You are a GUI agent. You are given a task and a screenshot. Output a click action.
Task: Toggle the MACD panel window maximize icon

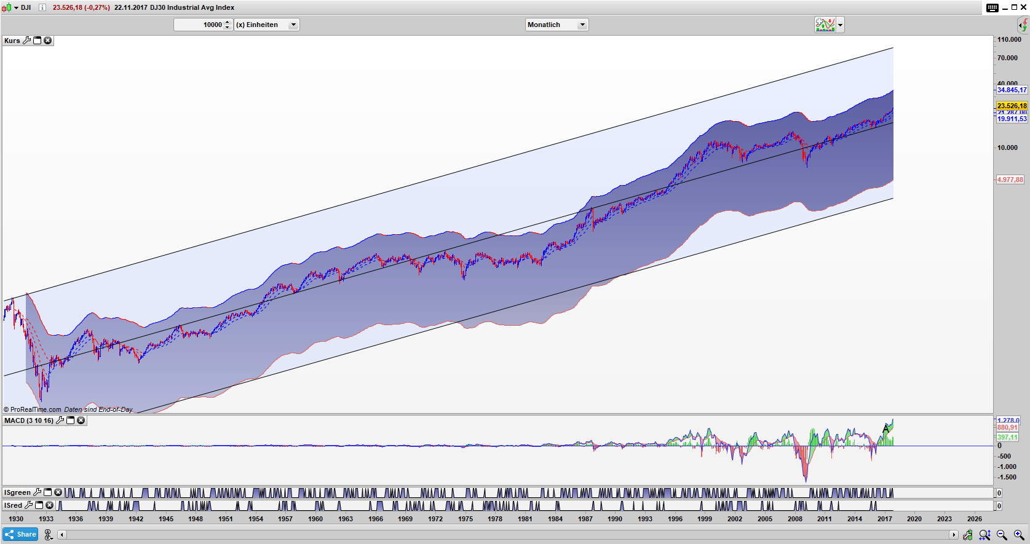click(x=71, y=420)
